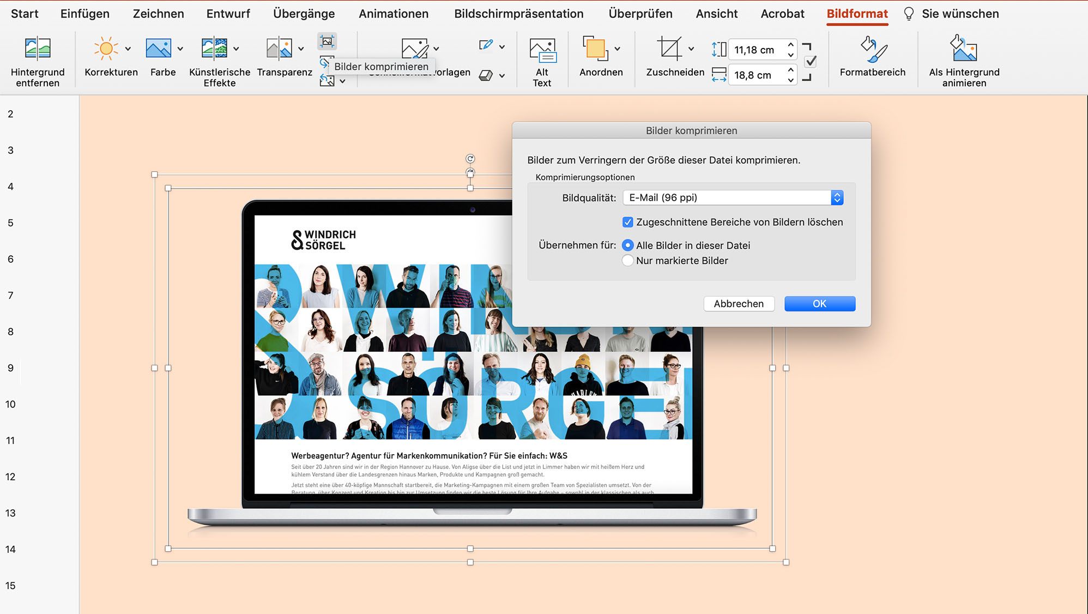Click the picture border pencil icon
The height and width of the screenshot is (614, 1088).
point(486,46)
